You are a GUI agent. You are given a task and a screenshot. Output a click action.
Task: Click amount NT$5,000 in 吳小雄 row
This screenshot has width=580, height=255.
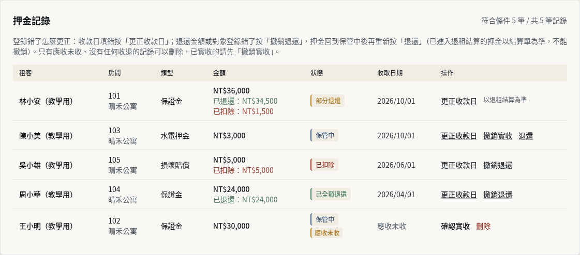pyautogui.click(x=229, y=160)
